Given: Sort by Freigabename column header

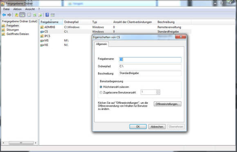Looking at the screenshot, I should [x=51, y=22].
